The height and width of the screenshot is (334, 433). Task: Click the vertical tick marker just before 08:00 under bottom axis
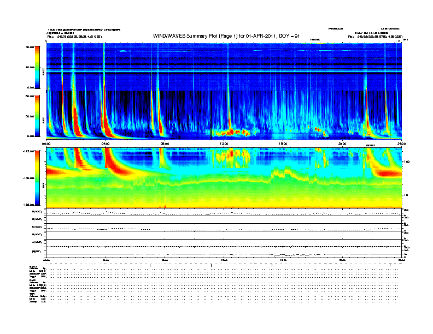click(150, 265)
